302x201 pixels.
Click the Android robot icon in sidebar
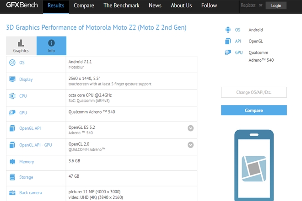click(x=228, y=30)
